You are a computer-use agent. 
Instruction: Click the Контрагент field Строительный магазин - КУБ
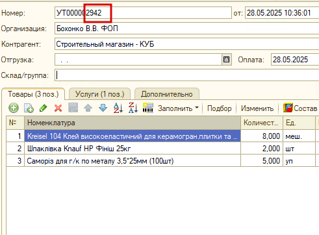186,44
